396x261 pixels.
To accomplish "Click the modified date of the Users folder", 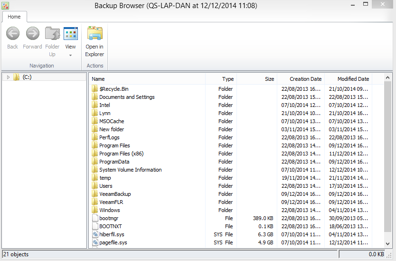I will click(x=348, y=186).
